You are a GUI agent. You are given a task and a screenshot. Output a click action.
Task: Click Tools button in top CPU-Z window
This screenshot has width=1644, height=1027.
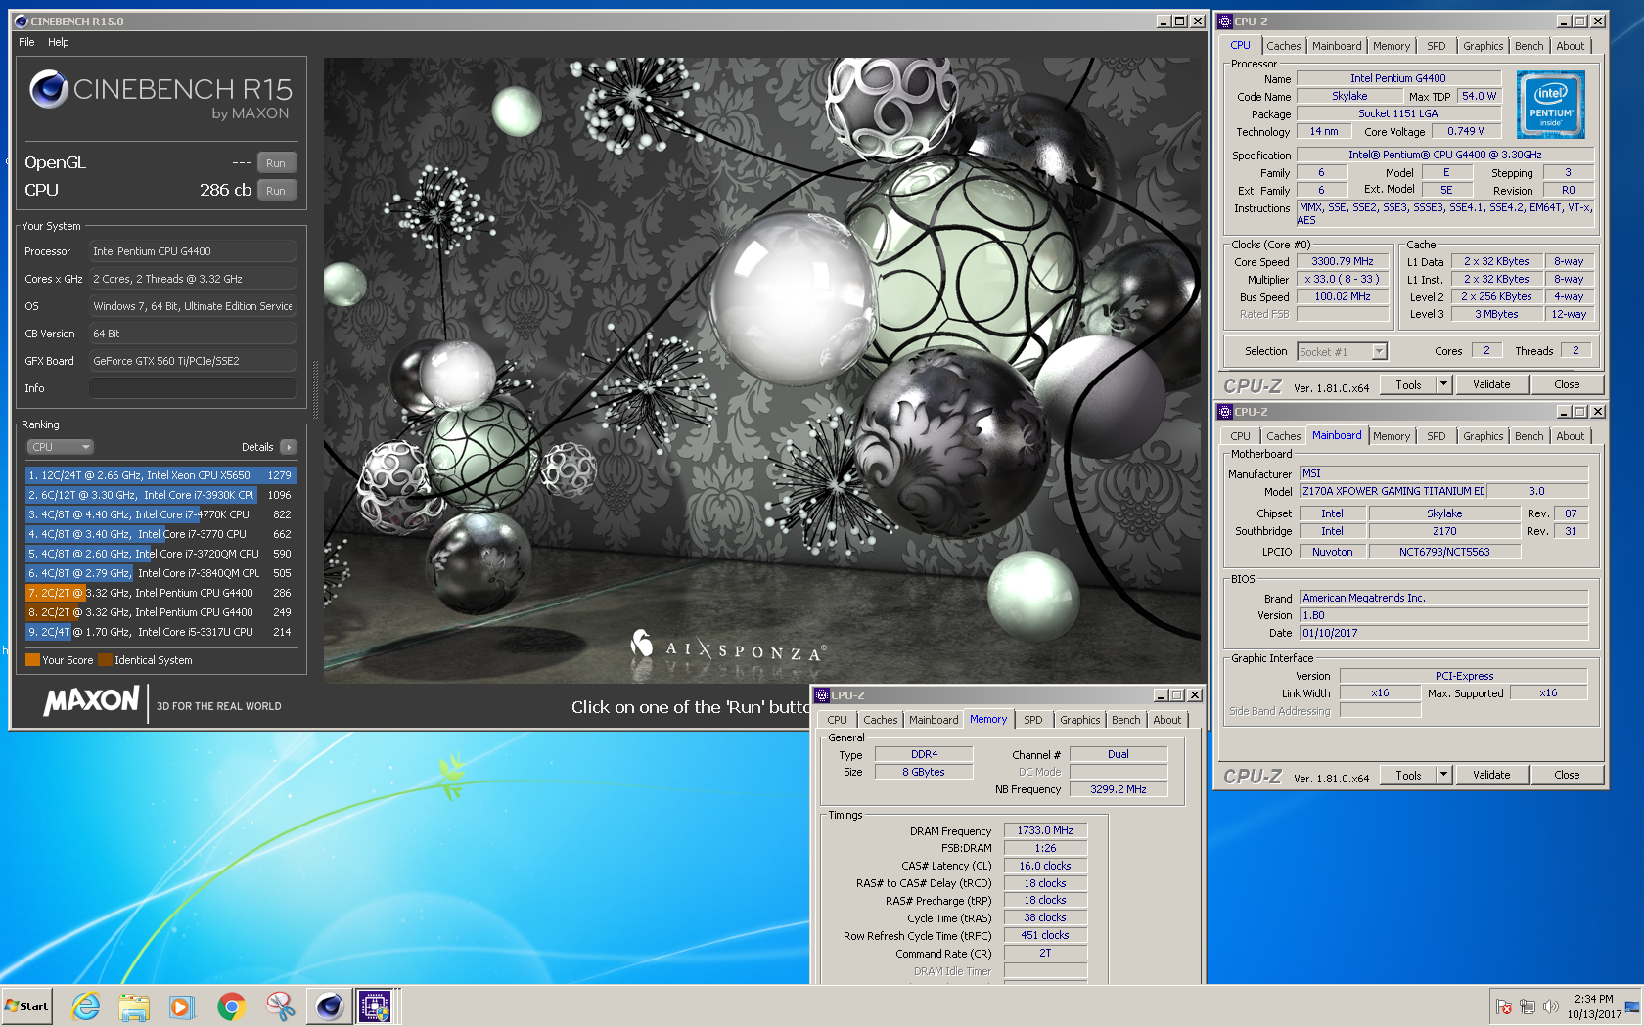(1408, 384)
